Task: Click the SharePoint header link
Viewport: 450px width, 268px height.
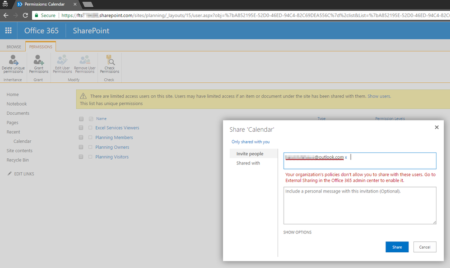Action: pos(91,31)
